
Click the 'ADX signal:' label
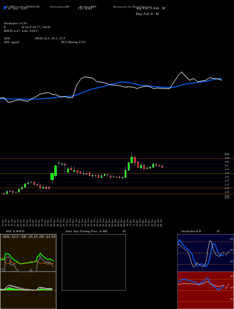pyautogui.click(x=12, y=42)
